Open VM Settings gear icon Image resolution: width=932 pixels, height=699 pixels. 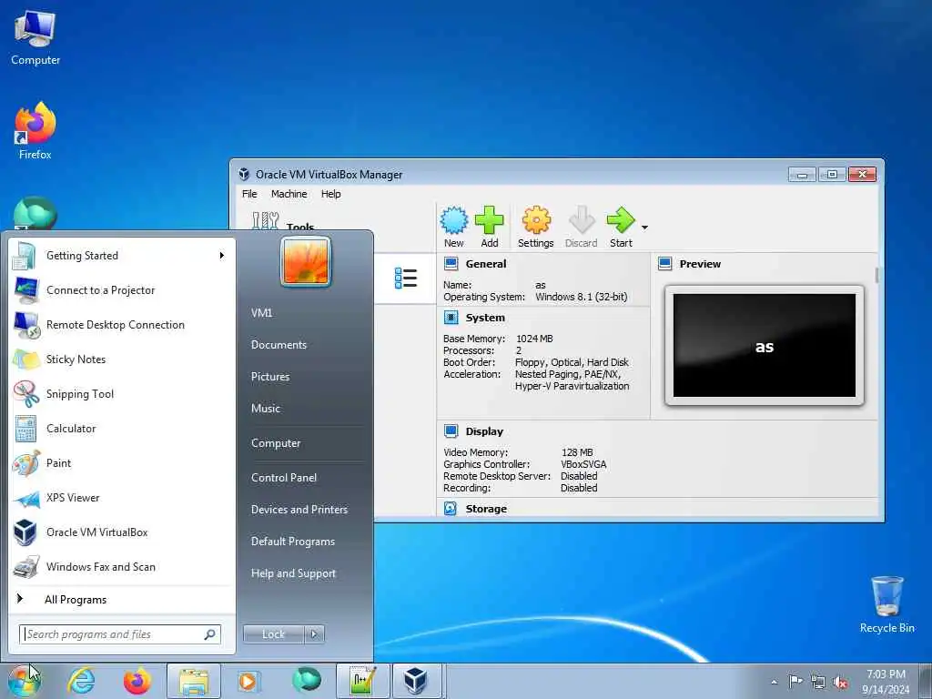535,220
